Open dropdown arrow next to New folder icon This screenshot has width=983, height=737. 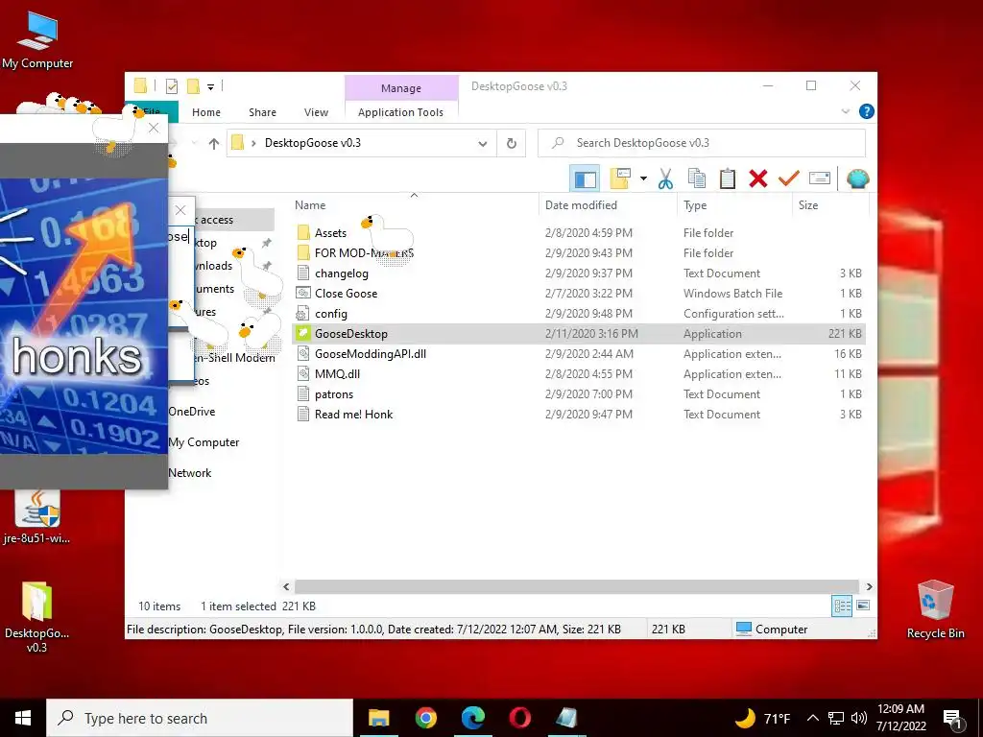pyautogui.click(x=643, y=178)
